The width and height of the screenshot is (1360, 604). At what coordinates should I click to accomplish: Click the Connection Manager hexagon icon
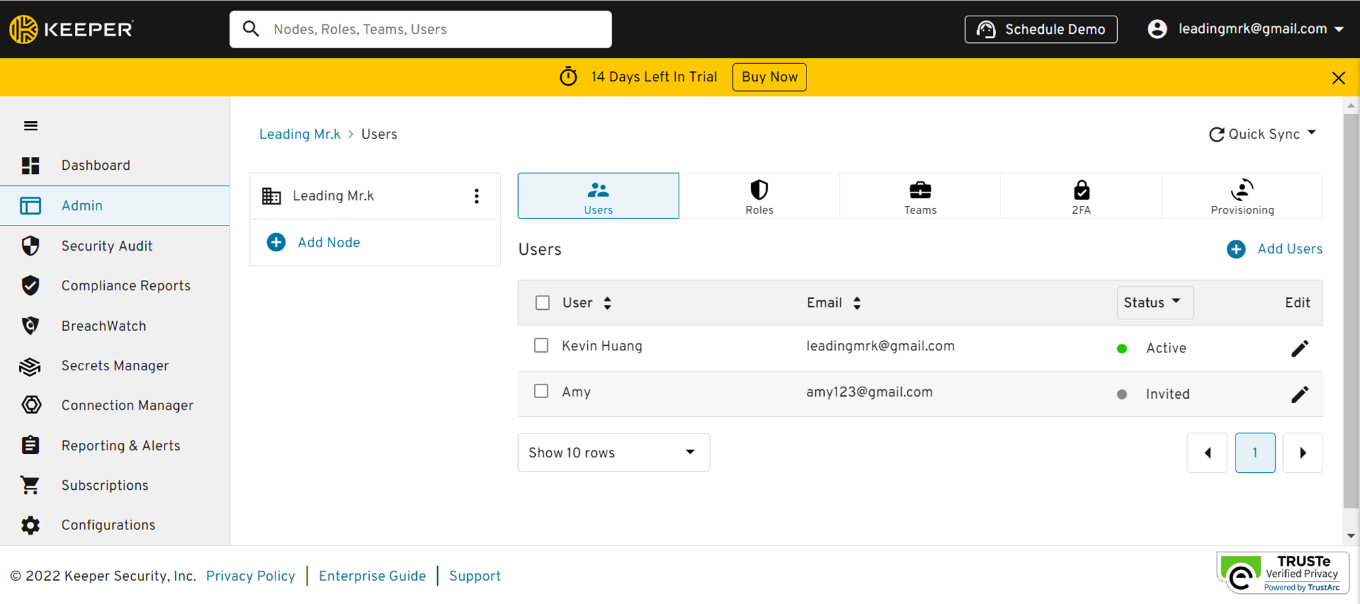[31, 405]
